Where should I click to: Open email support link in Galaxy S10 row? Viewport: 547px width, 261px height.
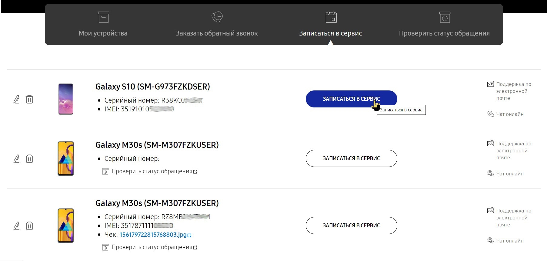pos(509,91)
